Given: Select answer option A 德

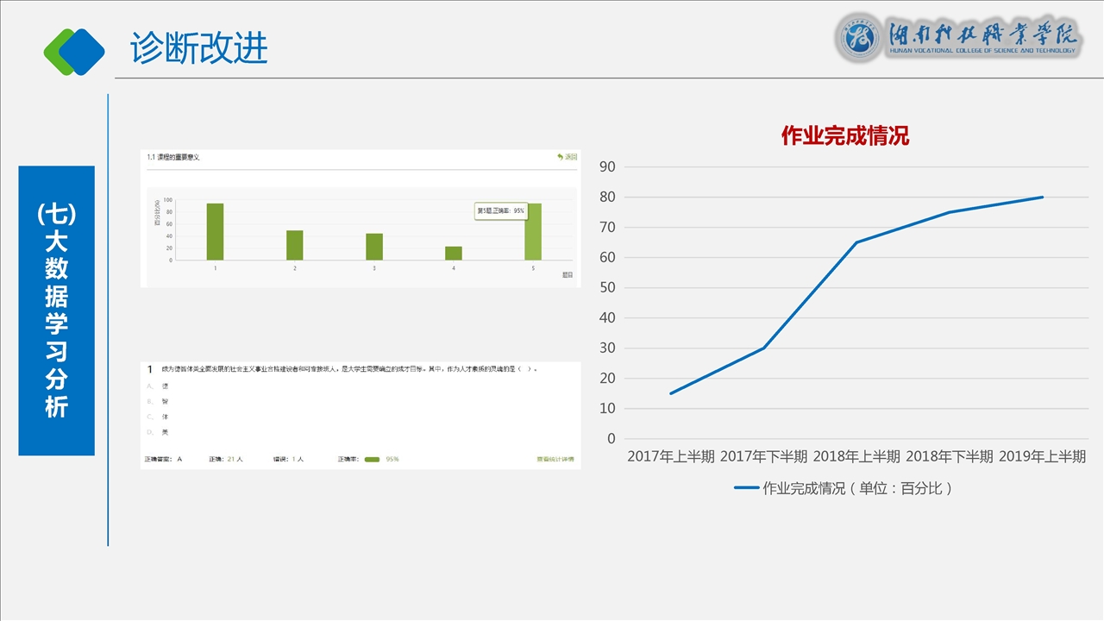Looking at the screenshot, I should pos(165,386).
